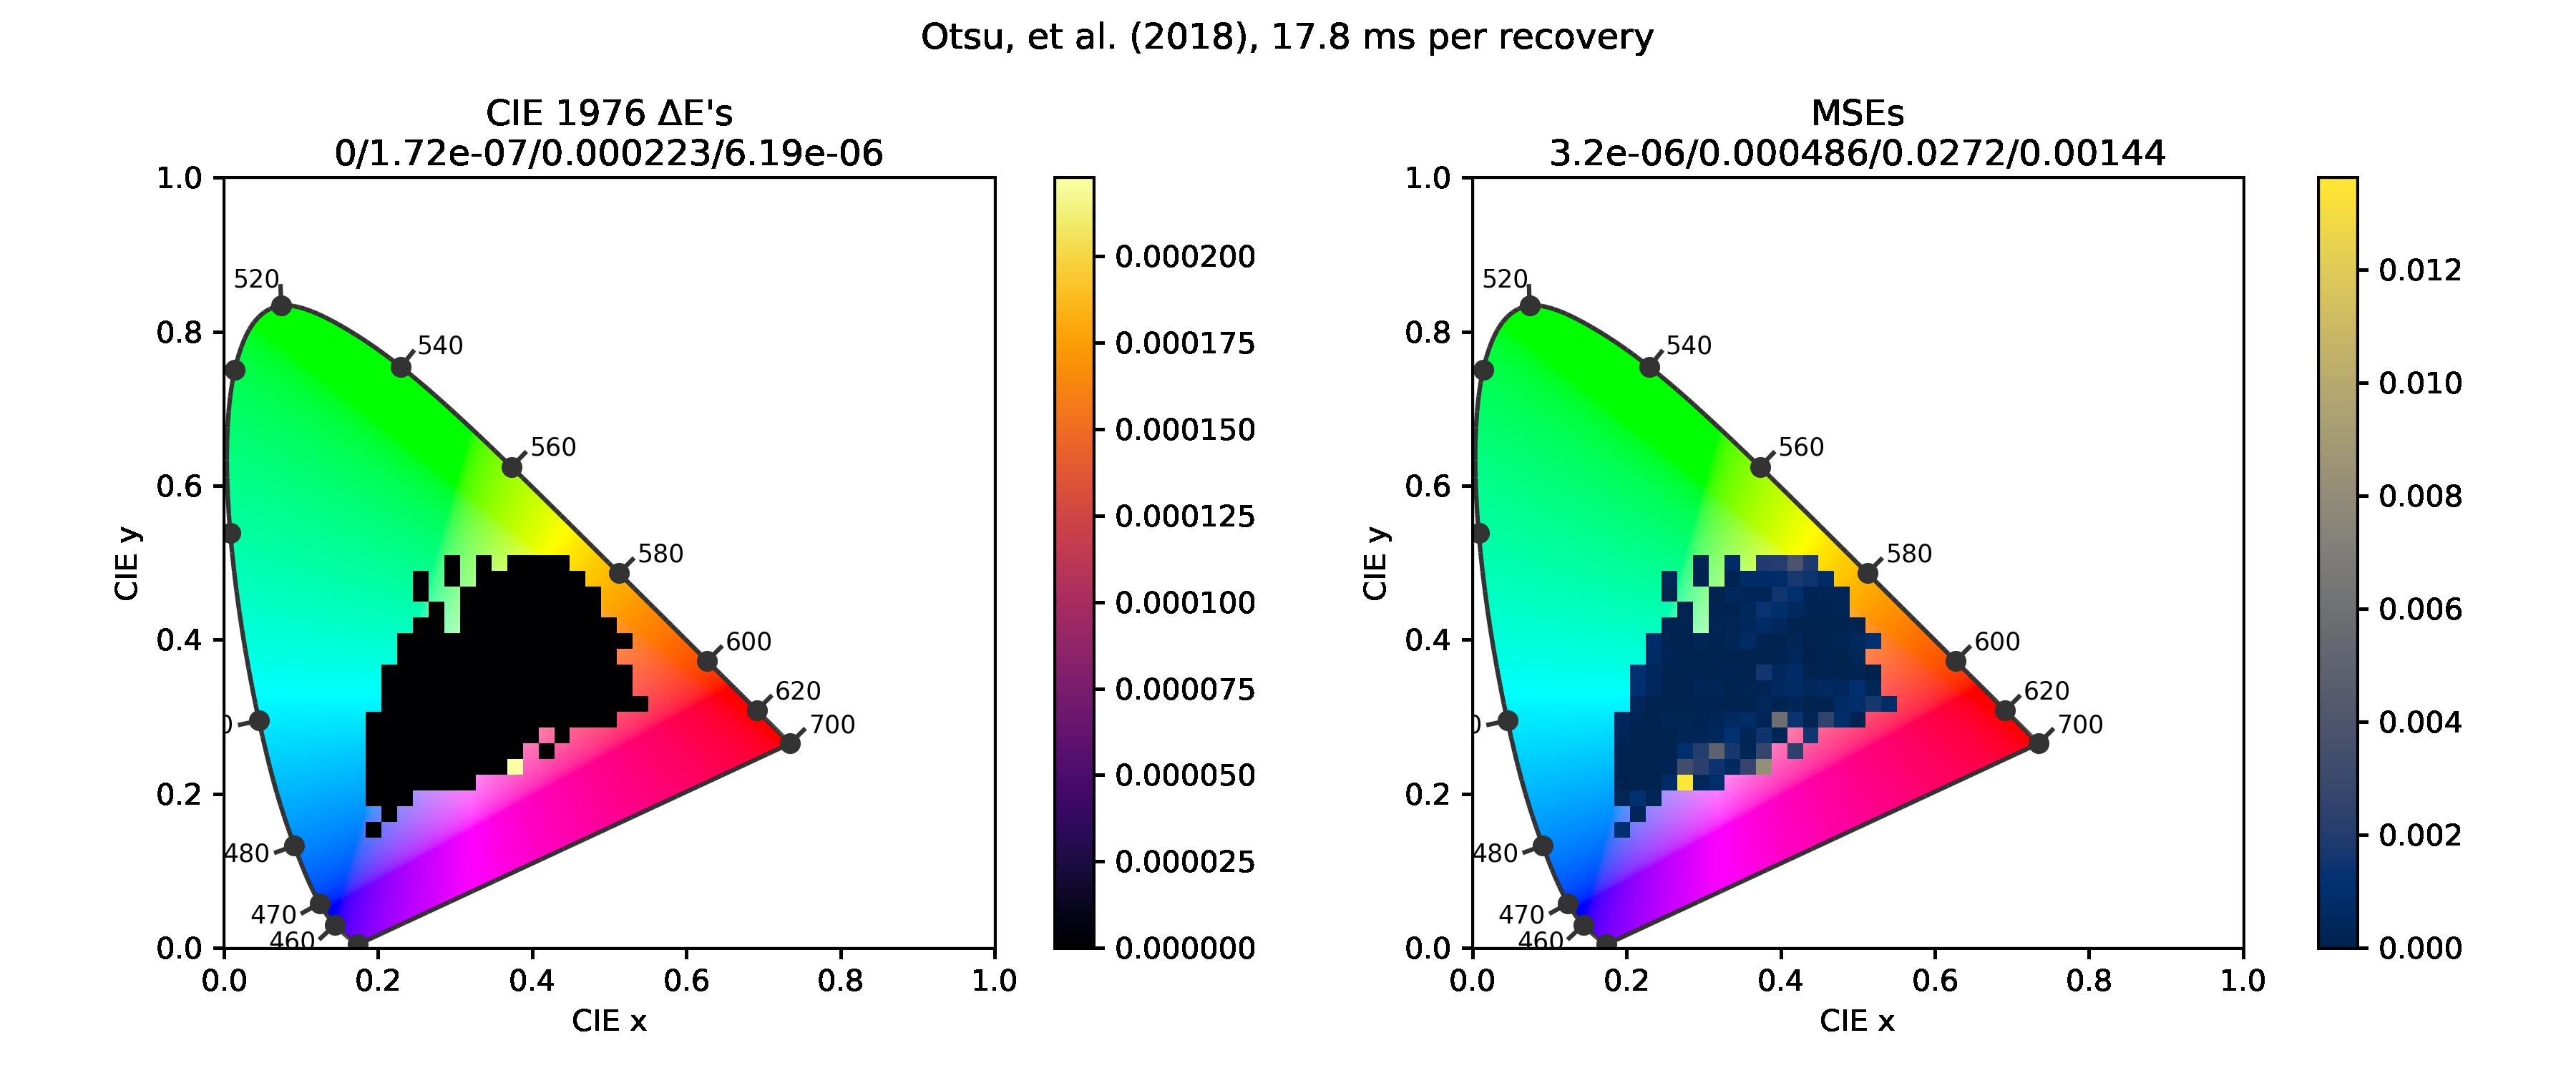Click the MSEs colorbar maximum value
Screen dimensions: 2576x1073
coord(2459,256)
